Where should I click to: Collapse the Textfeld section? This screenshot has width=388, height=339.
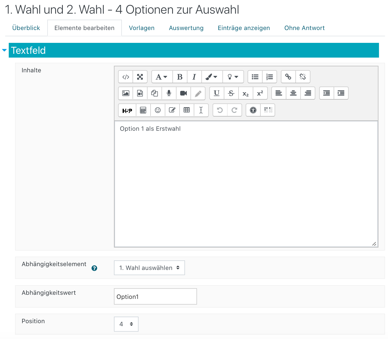(4, 50)
